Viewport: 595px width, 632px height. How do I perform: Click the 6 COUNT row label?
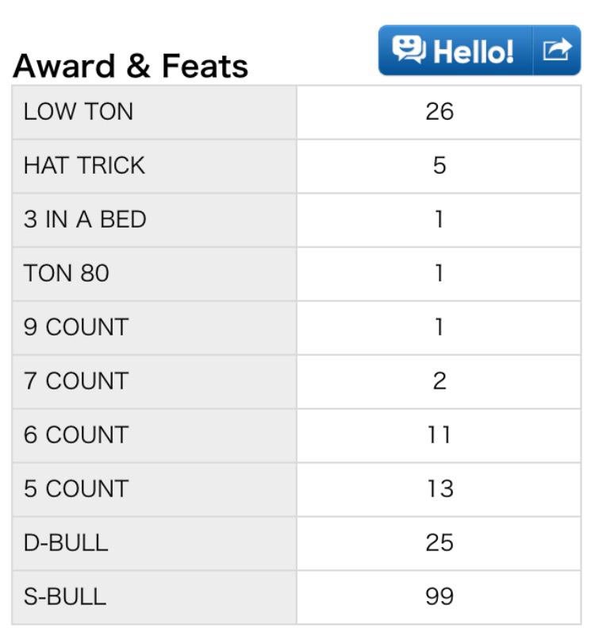[x=75, y=435]
